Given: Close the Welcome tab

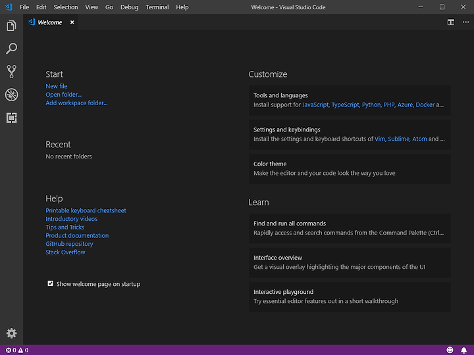Looking at the screenshot, I should coord(72,22).
